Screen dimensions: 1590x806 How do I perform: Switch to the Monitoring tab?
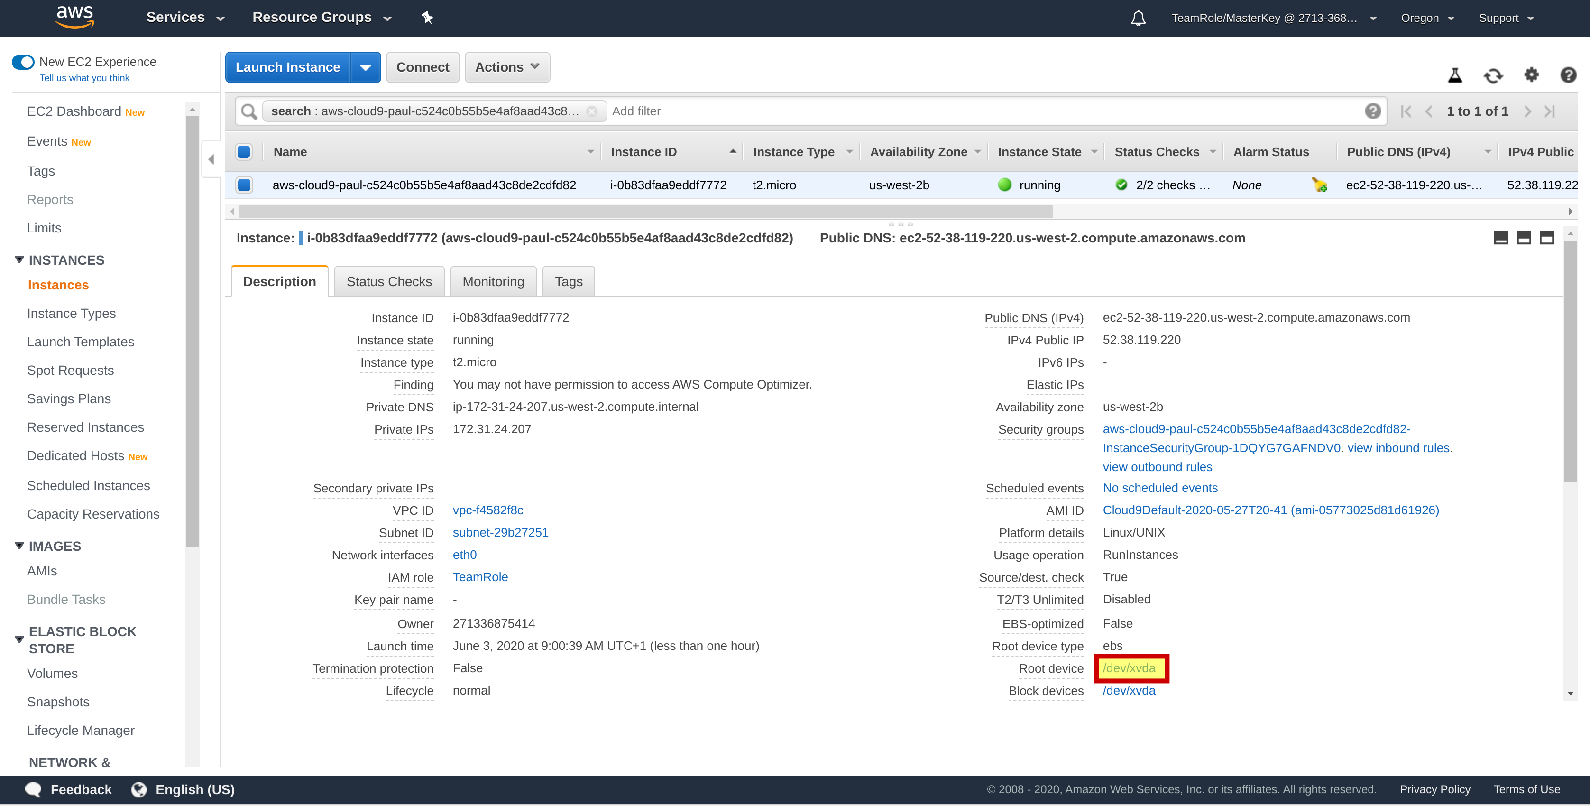click(493, 282)
